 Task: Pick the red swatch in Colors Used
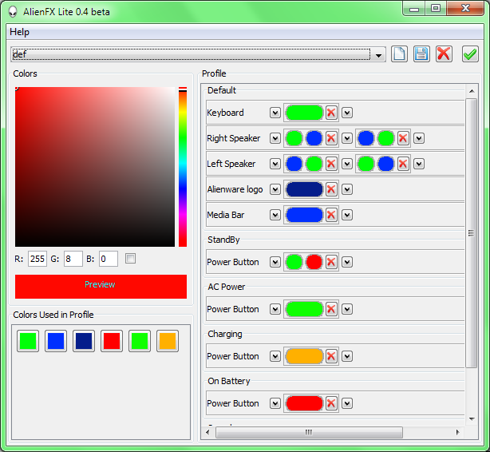(112, 341)
